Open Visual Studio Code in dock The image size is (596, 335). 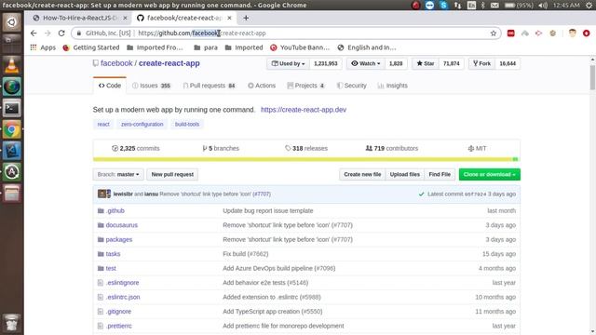tap(12, 151)
